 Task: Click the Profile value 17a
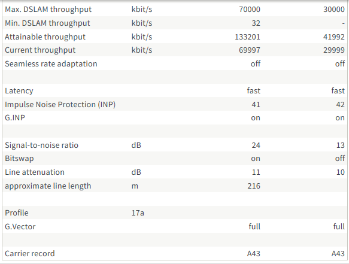pos(138,213)
